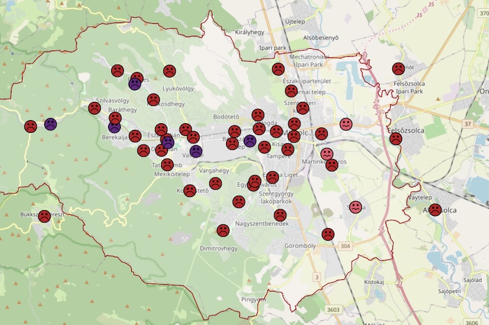Select the red sad face on Bükkszentkereszt
The width and height of the screenshot is (489, 325).
point(45,216)
